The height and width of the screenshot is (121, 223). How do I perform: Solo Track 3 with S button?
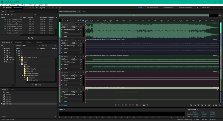click(78, 57)
